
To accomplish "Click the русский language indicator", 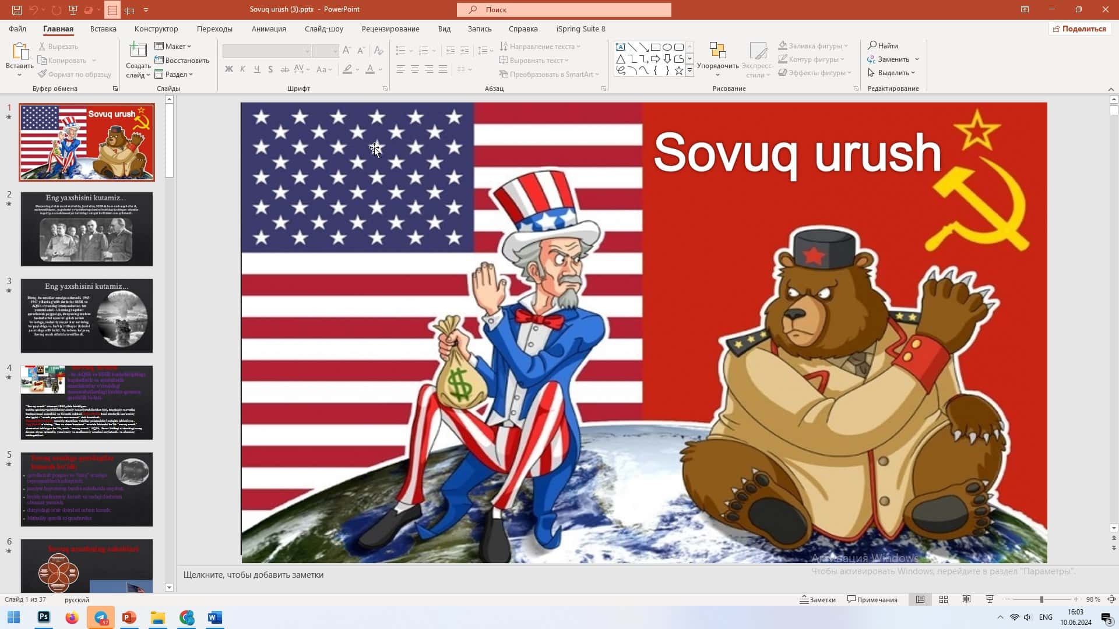I will (x=77, y=599).
